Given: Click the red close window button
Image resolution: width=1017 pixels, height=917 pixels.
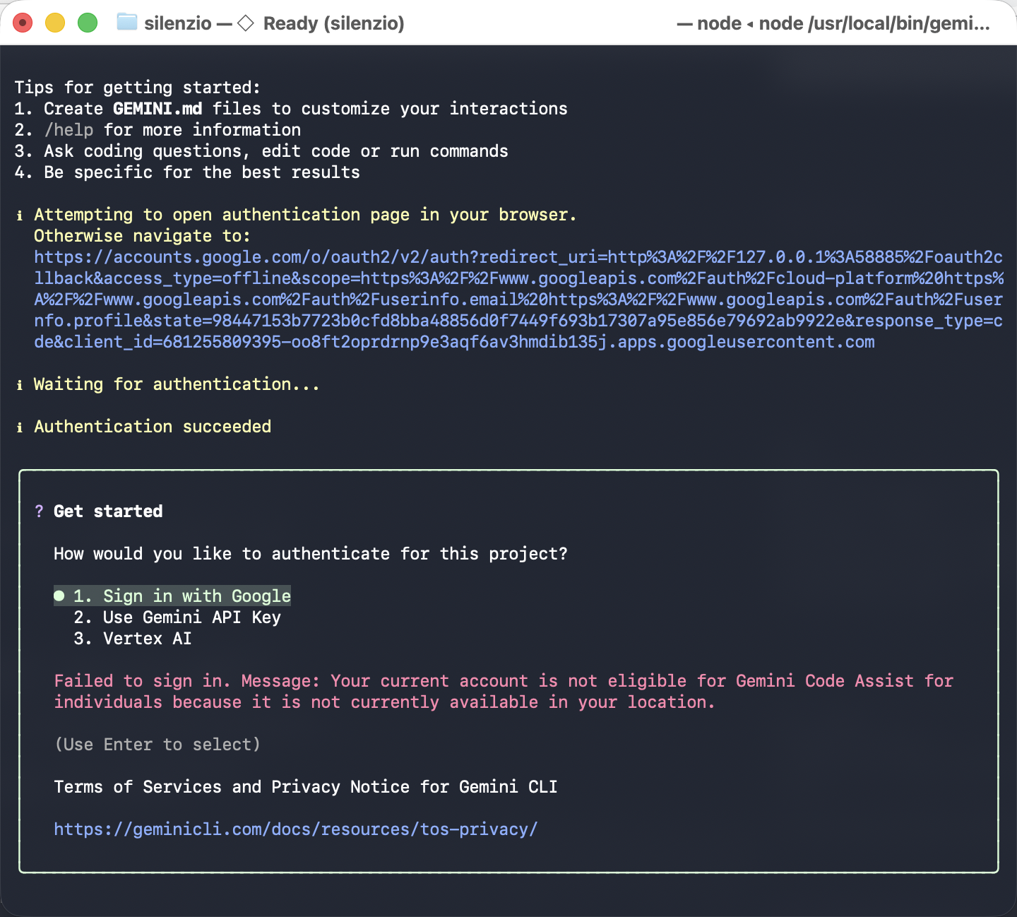Looking at the screenshot, I should [x=23, y=23].
